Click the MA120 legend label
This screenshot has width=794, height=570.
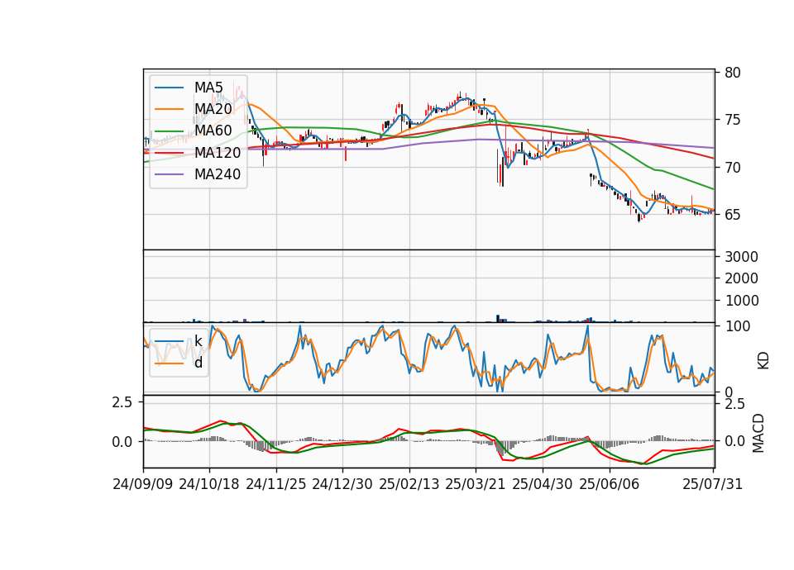[218, 153]
